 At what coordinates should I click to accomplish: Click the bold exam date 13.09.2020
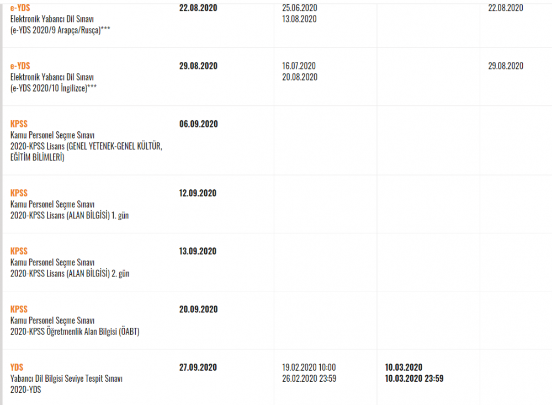coord(198,251)
